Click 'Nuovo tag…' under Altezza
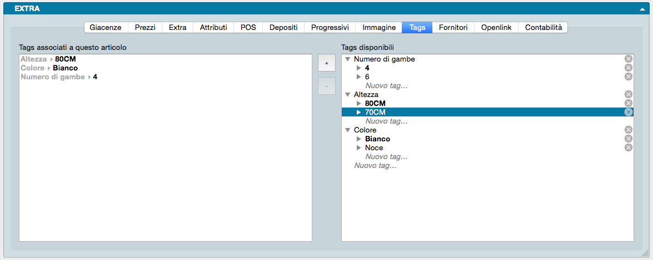The image size is (653, 260). coord(386,121)
